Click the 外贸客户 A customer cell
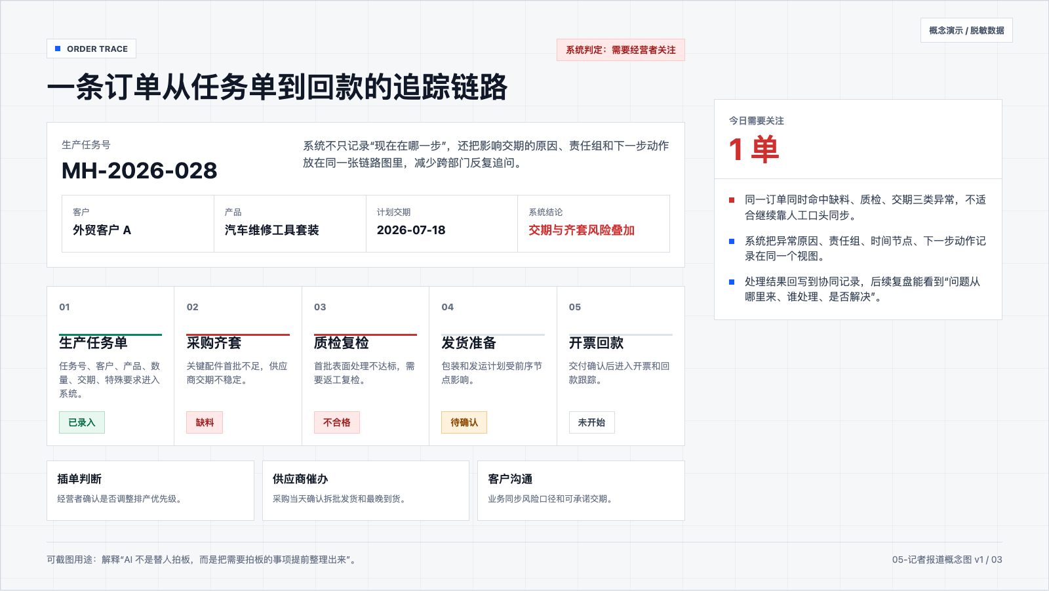The image size is (1049, 591). pyautogui.click(x=138, y=224)
